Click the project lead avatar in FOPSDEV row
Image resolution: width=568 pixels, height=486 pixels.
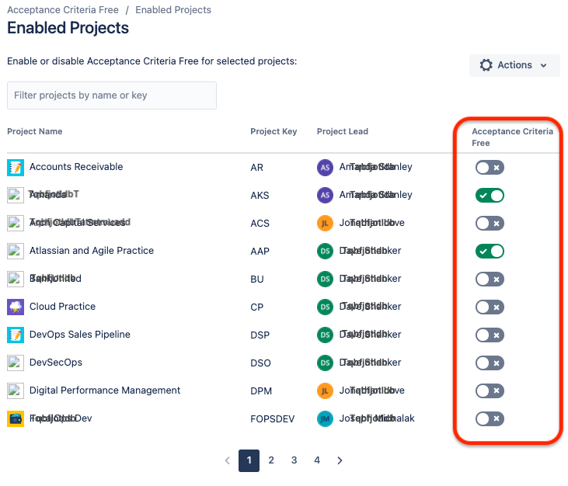click(326, 418)
